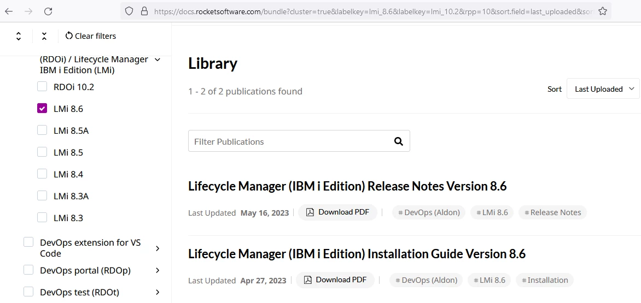This screenshot has width=641, height=303.
Task: Reload the page with refresh icon
Action: pyautogui.click(x=48, y=11)
